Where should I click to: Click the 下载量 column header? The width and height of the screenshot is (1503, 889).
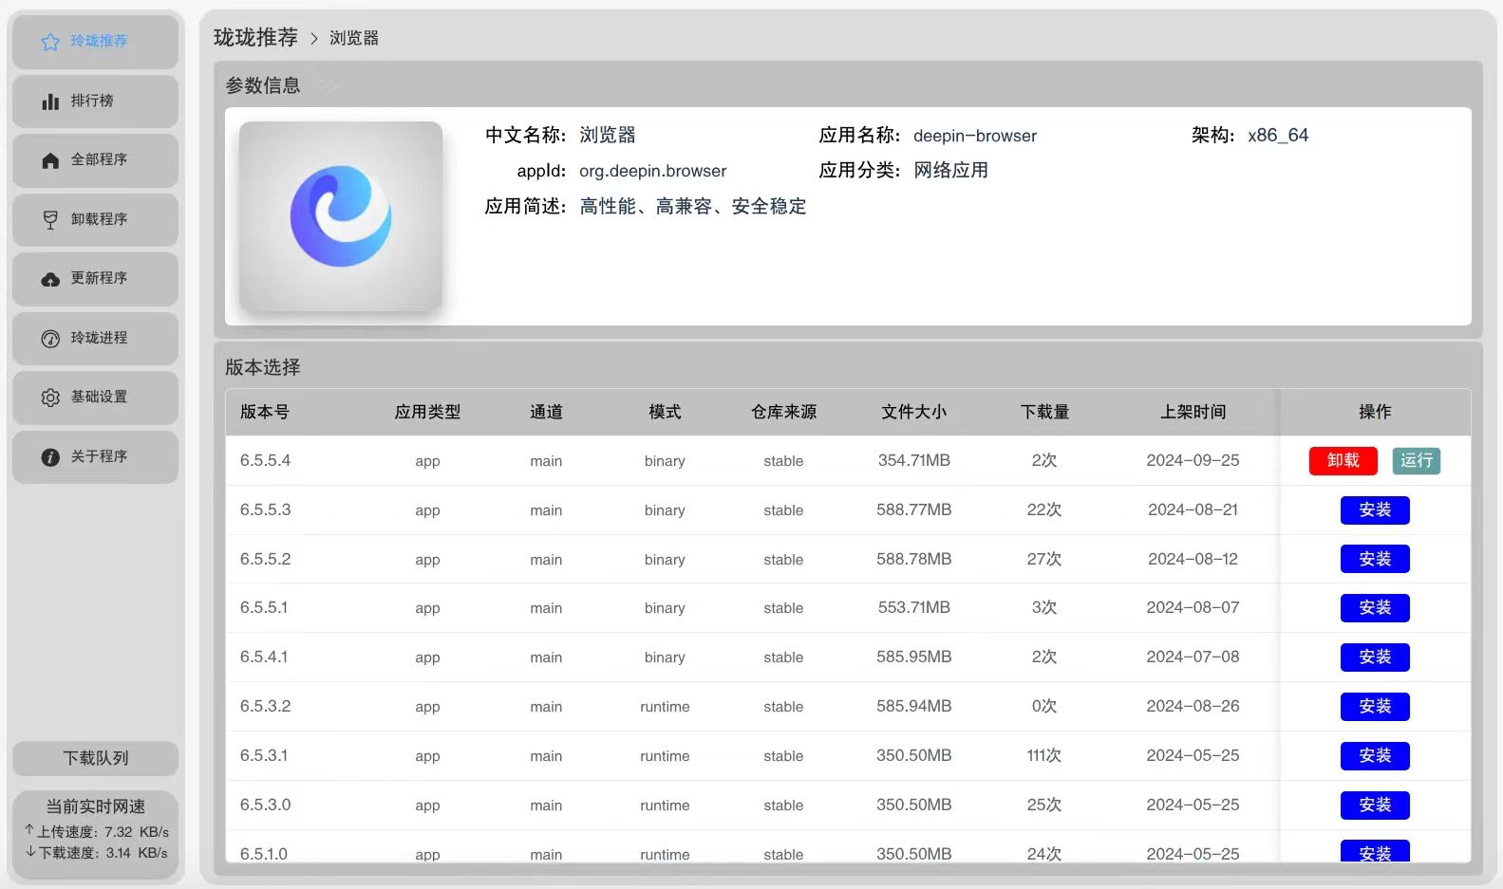tap(1044, 412)
